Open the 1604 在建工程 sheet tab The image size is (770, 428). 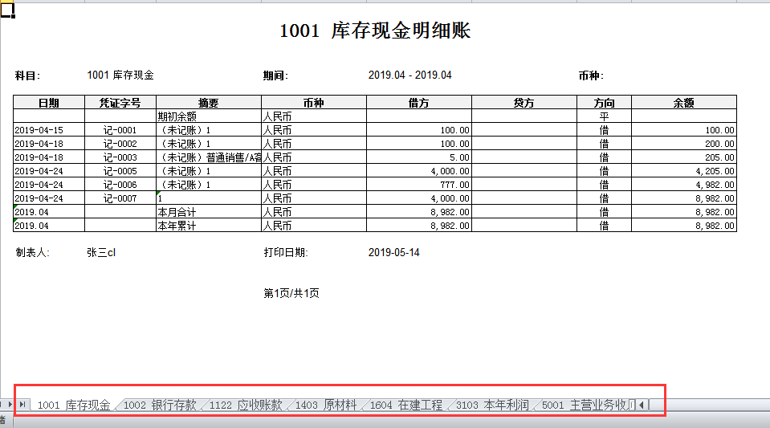click(405, 405)
